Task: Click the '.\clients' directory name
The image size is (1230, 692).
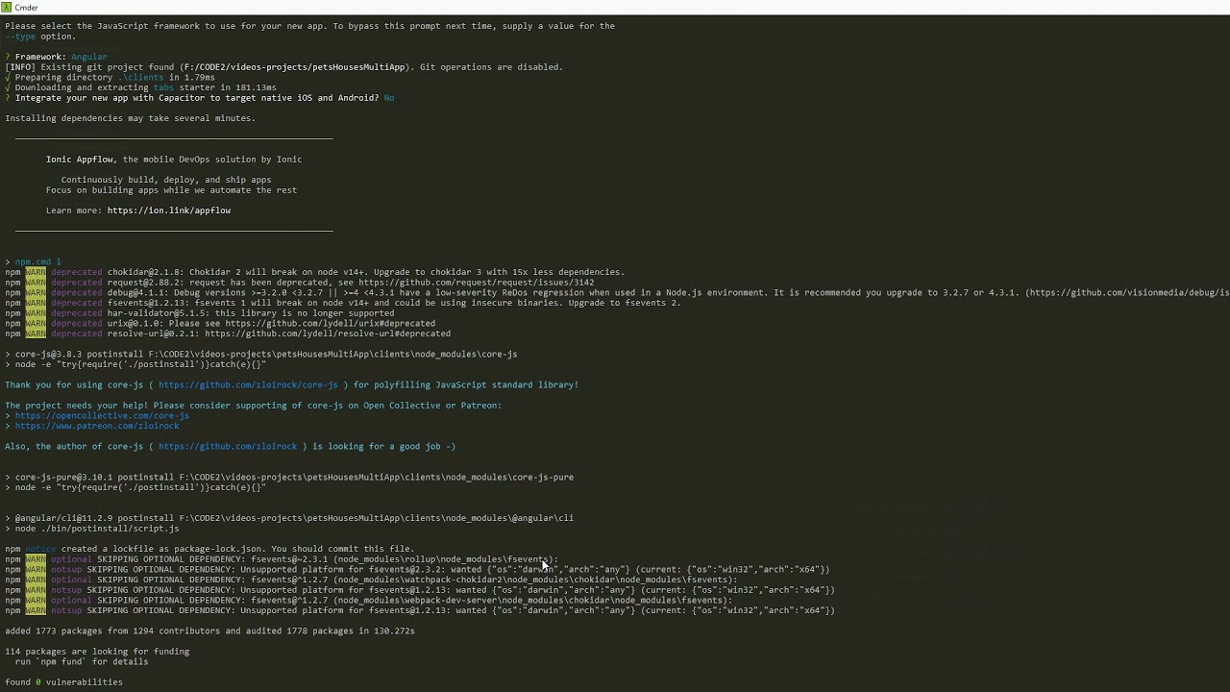Action: 141,78
